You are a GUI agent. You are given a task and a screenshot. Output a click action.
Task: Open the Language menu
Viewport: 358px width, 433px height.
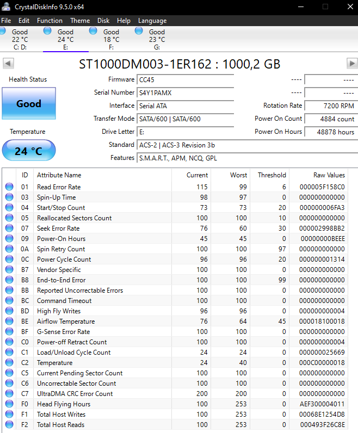[152, 21]
